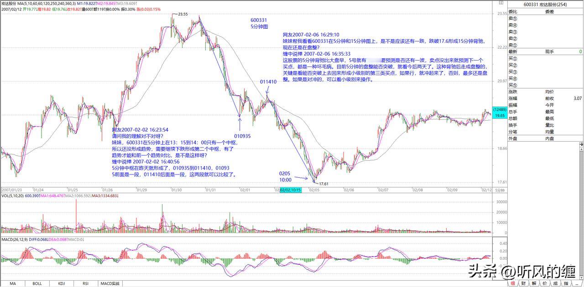Click the 17.61 low price label on chart
584x287 pixels.
[323, 184]
